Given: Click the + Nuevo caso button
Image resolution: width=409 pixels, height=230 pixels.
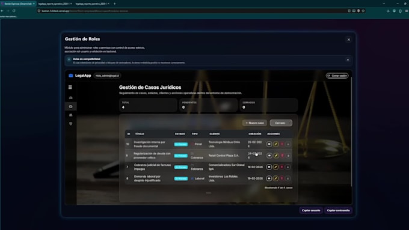Looking at the screenshot, I should coord(254,123).
